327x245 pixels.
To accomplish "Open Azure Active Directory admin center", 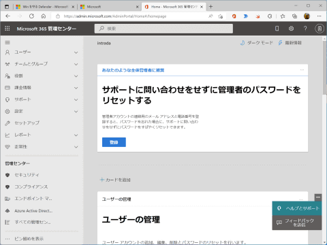I will pos(33,211).
